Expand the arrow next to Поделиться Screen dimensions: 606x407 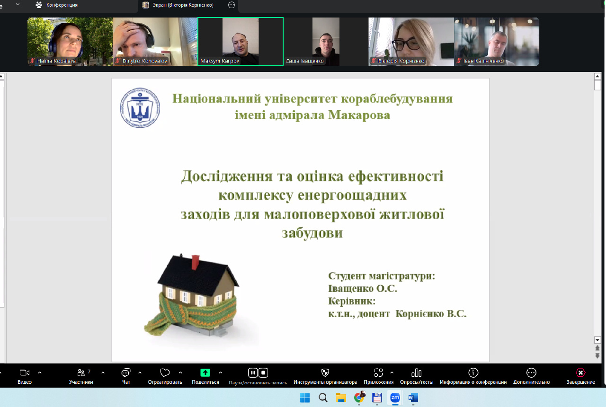[221, 372]
